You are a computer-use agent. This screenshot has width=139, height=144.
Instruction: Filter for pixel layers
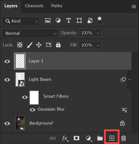[x=48, y=20]
